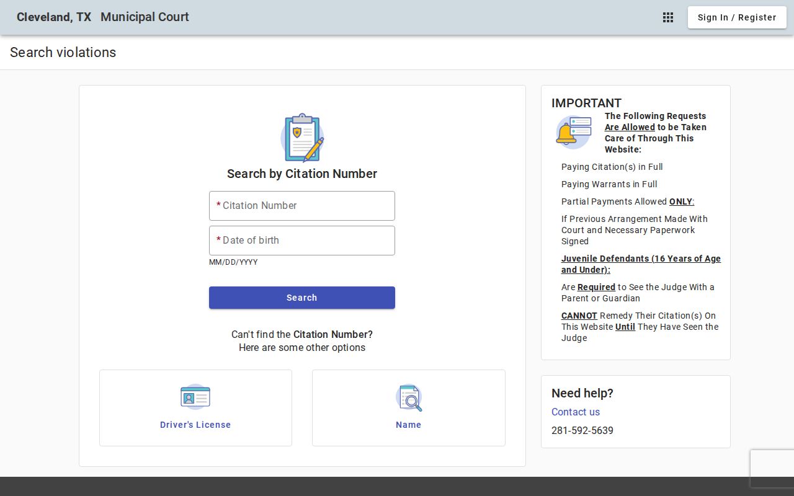The height and width of the screenshot is (496, 794).
Task: Focus the Citation Number input field
Action: coord(302,206)
